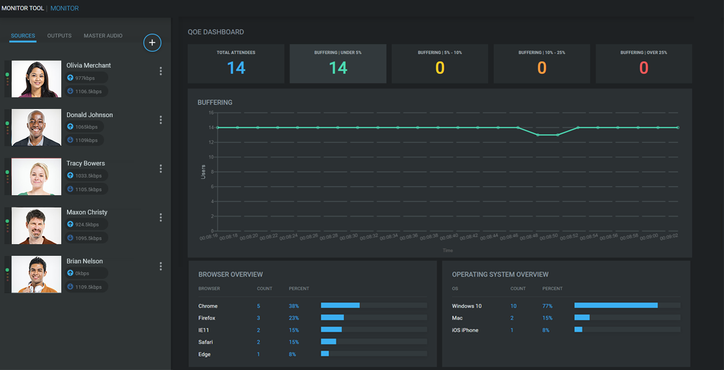
Task: Switch to the Sources tab
Action: [x=23, y=36]
